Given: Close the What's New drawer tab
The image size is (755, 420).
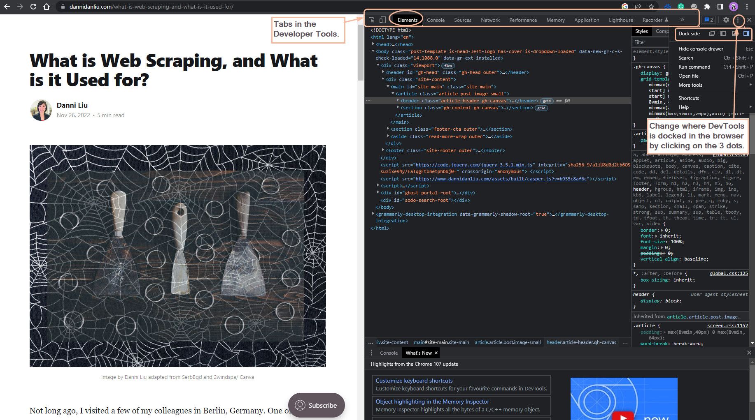Looking at the screenshot, I should pyautogui.click(x=436, y=353).
